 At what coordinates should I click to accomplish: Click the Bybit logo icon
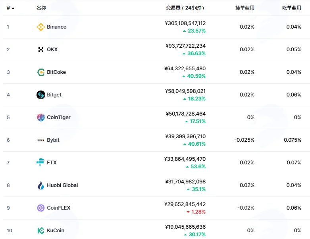(x=41, y=140)
